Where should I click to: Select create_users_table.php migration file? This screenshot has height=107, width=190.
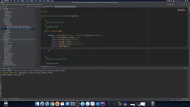18,26
